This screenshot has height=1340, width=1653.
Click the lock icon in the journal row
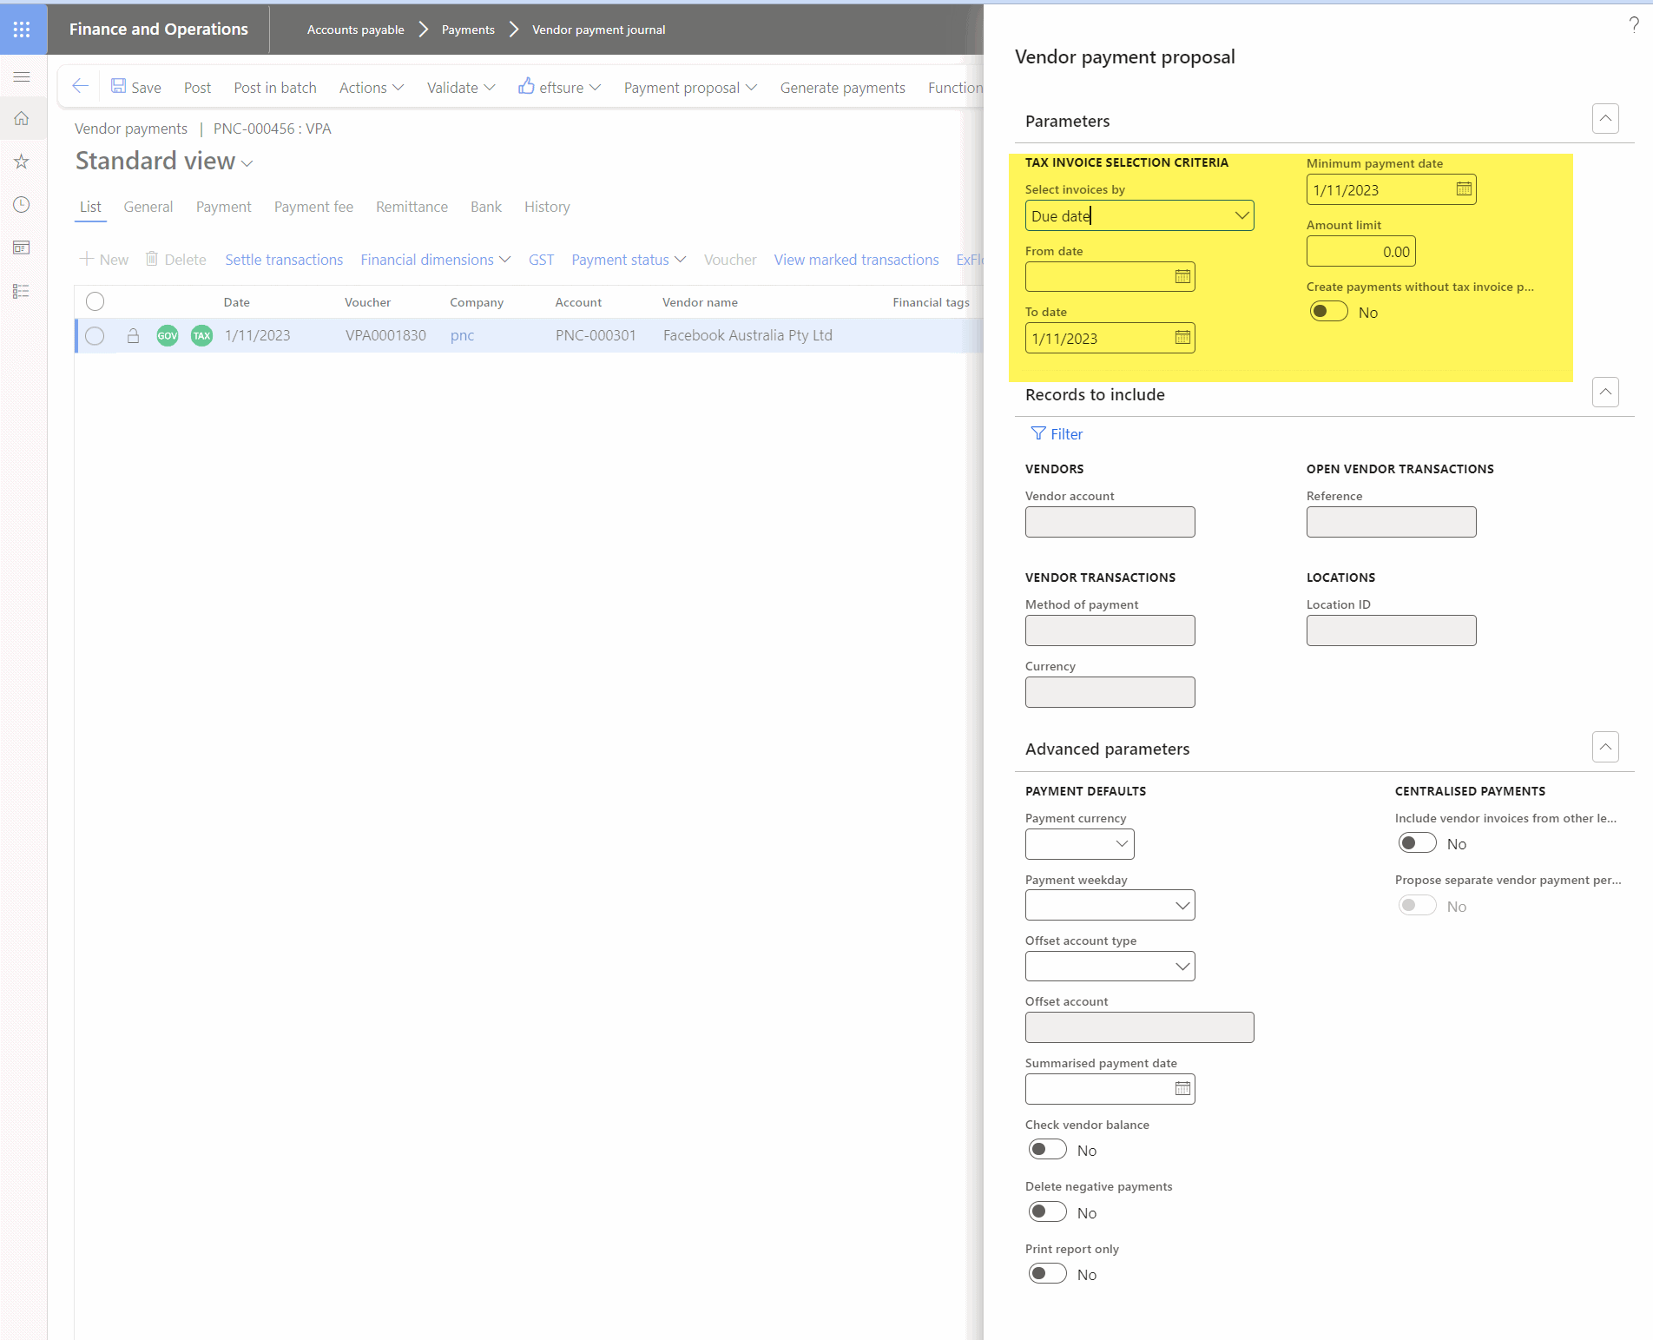pos(133,335)
